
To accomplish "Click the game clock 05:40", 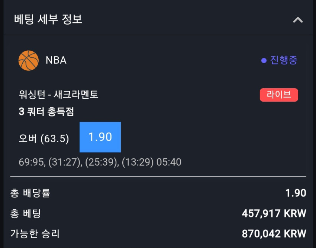I will click(x=169, y=162).
